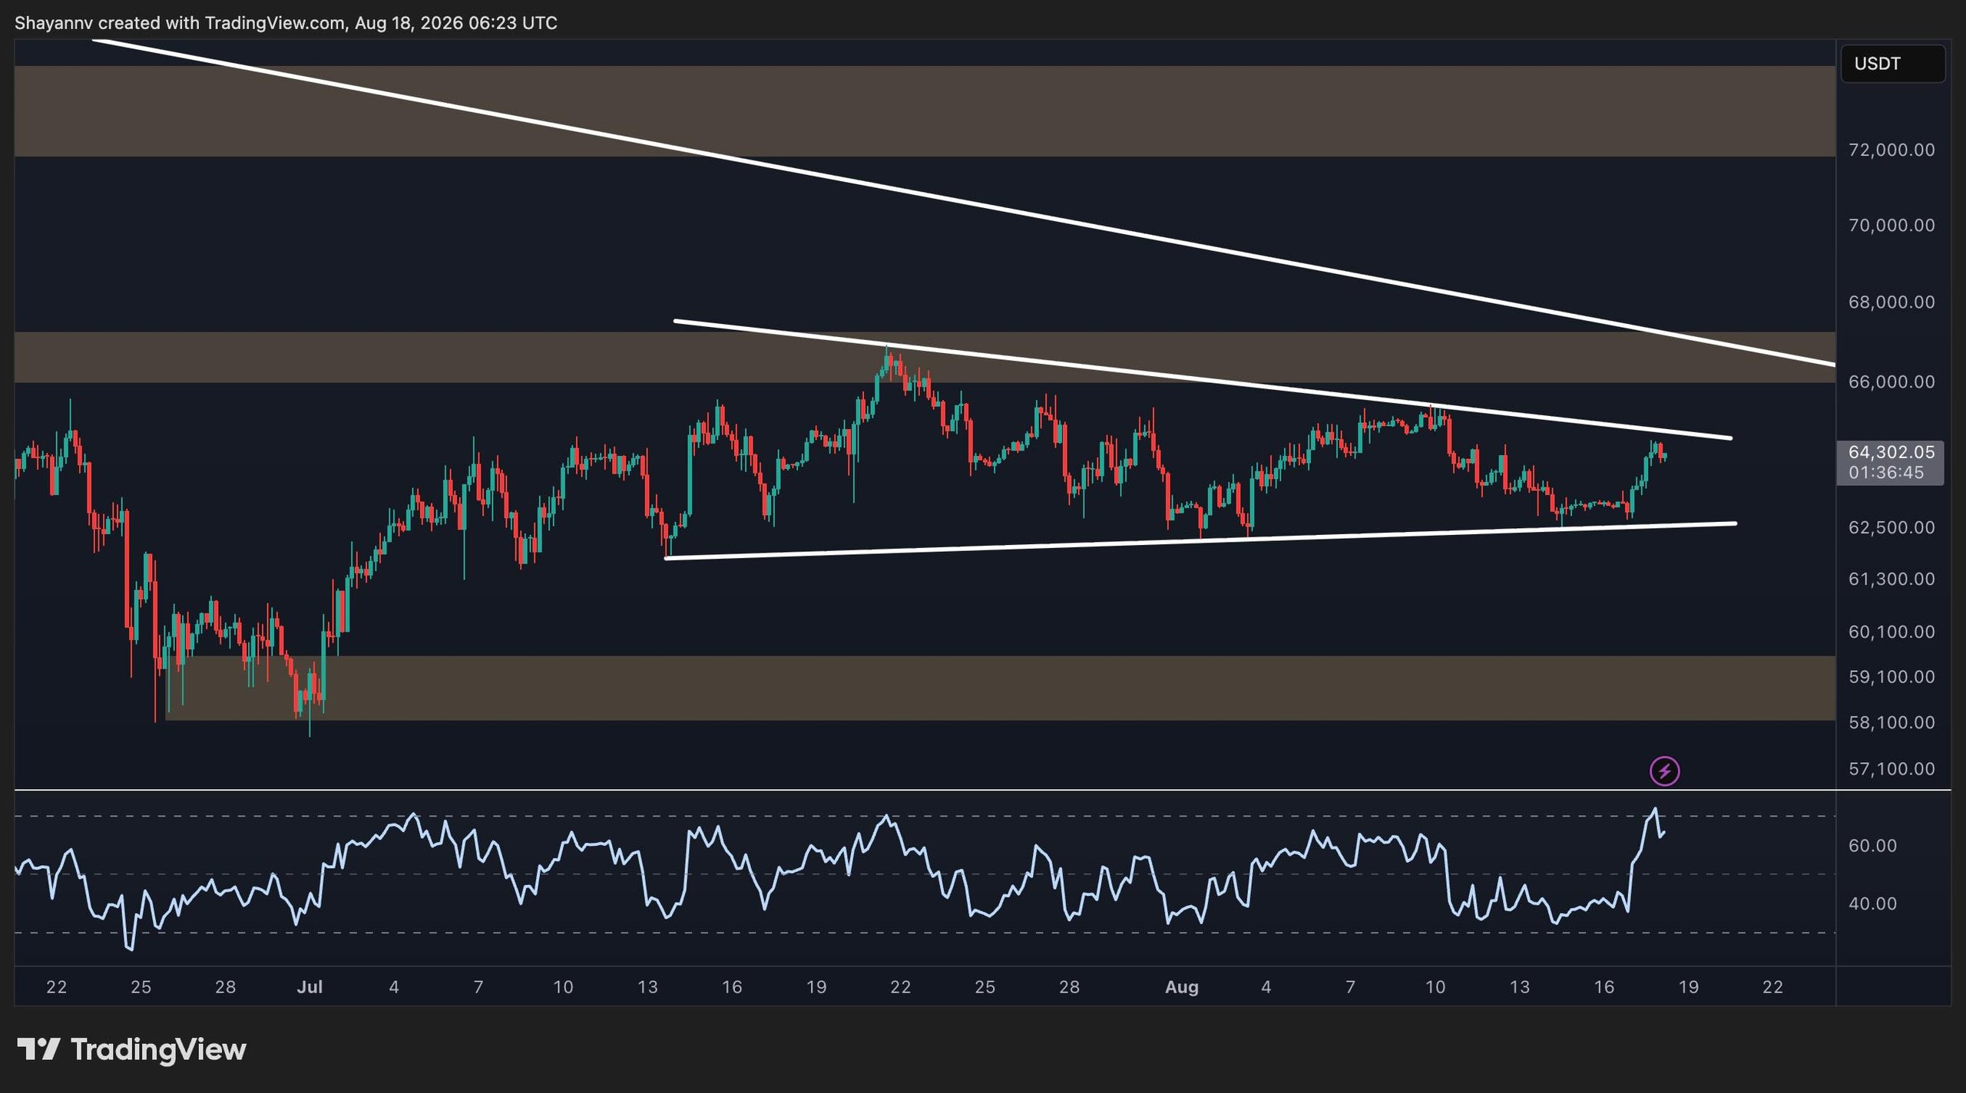Click the RSI 40.00 scale label
1966x1093 pixels.
[x=1872, y=903]
